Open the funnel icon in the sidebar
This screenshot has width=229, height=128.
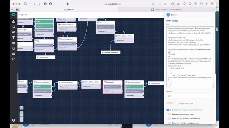14,38
